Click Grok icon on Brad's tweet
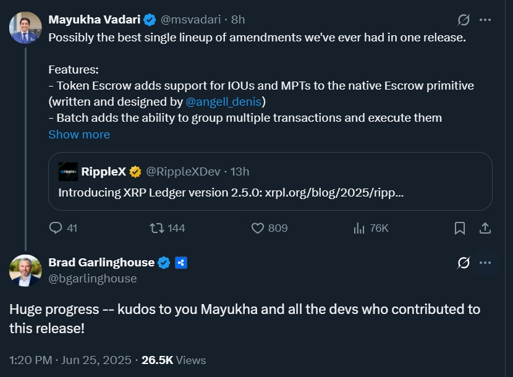The image size is (513, 377). click(464, 263)
